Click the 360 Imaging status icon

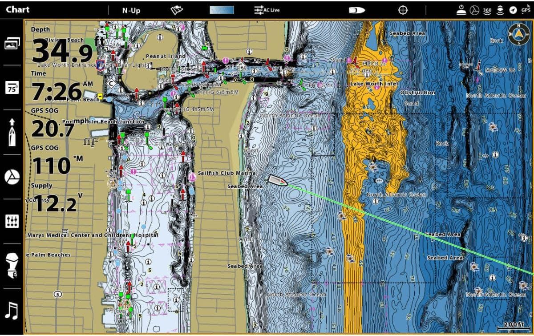487,9
